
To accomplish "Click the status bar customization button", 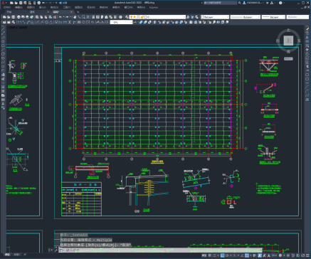I will pos(307,255).
